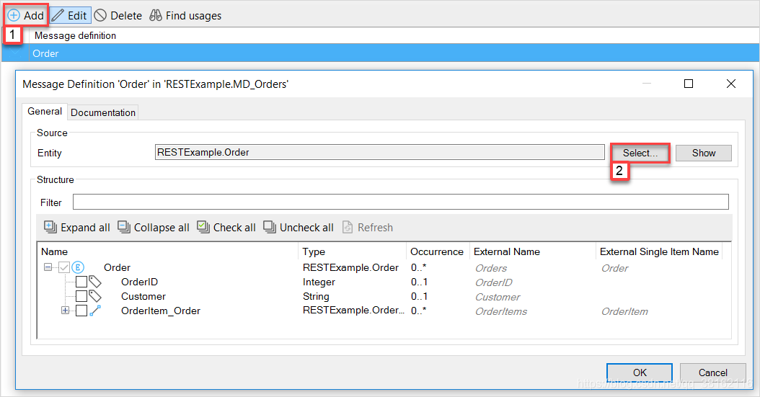Click the Refresh toolbar item
Screen dimensions: 760x397
368,227
